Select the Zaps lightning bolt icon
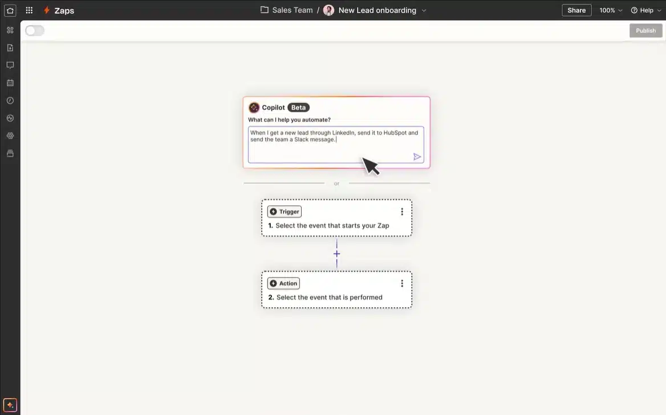The height and width of the screenshot is (415, 666). [46, 10]
